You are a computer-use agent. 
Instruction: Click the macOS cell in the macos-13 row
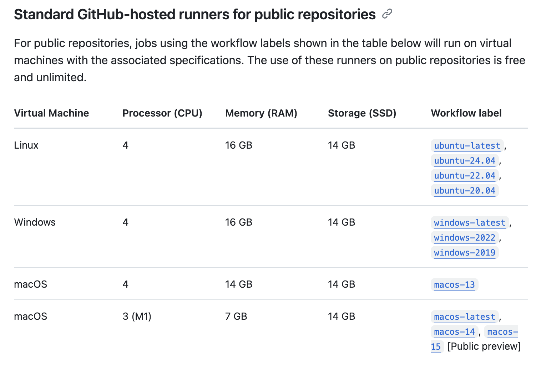click(x=30, y=284)
